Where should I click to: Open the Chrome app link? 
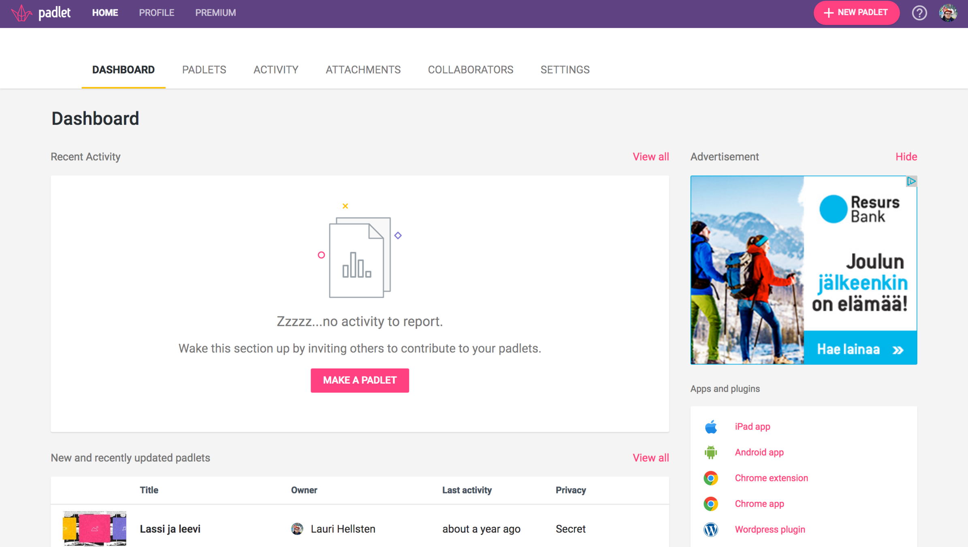coord(759,504)
